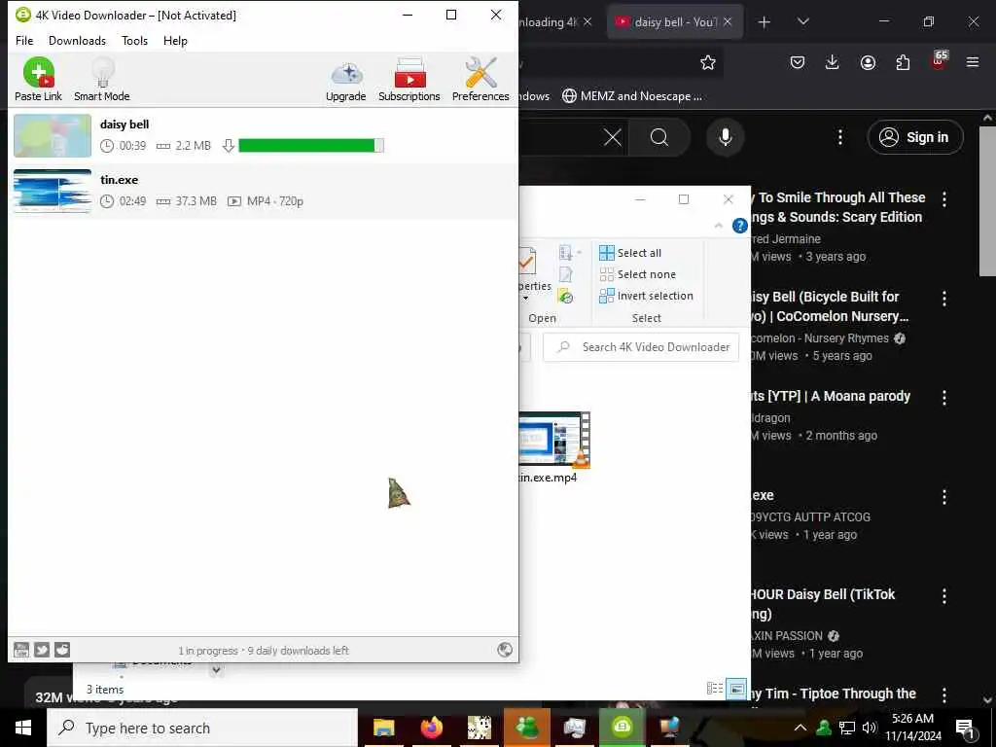The width and height of the screenshot is (996, 747).
Task: Open Reddit icon in downloader status bar
Action: point(62,650)
